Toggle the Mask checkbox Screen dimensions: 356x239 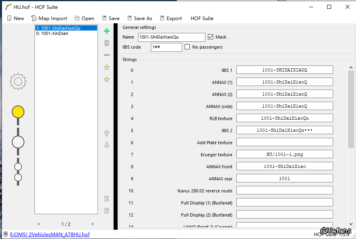pyautogui.click(x=210, y=37)
